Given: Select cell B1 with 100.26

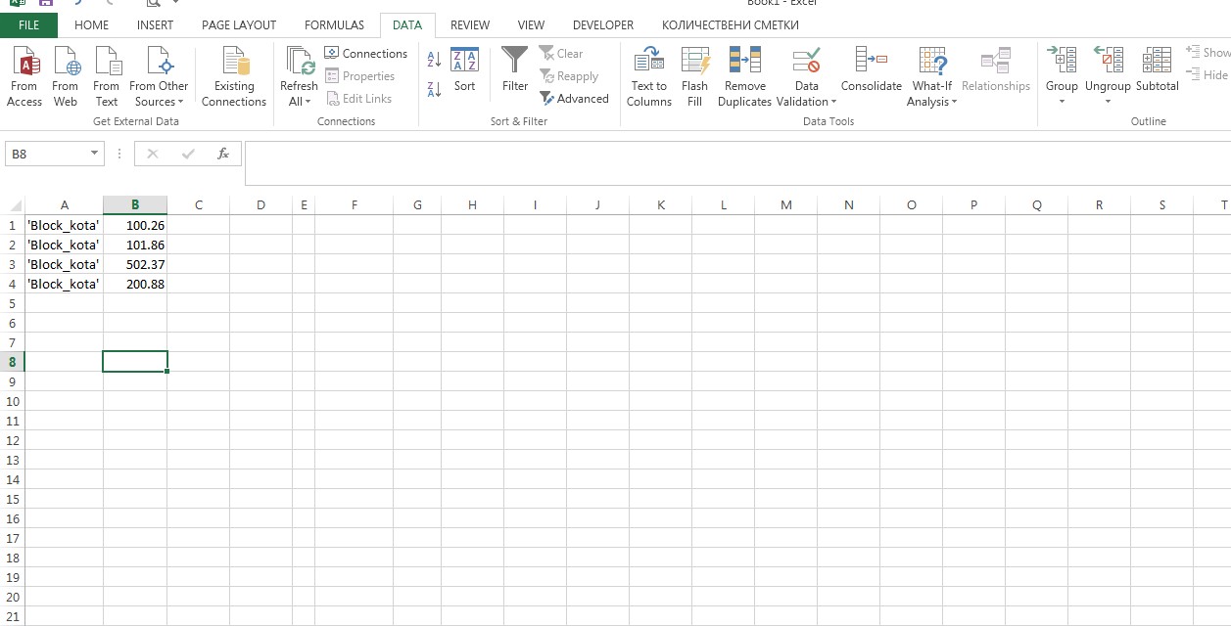Looking at the screenshot, I should coord(135,225).
